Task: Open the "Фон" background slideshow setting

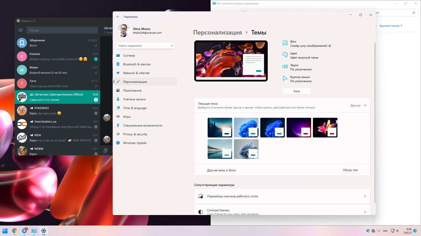Action: [x=307, y=44]
